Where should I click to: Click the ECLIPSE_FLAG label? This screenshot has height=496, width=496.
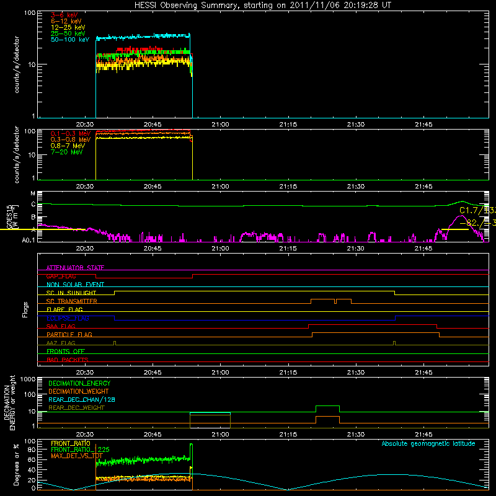[x=68, y=318]
